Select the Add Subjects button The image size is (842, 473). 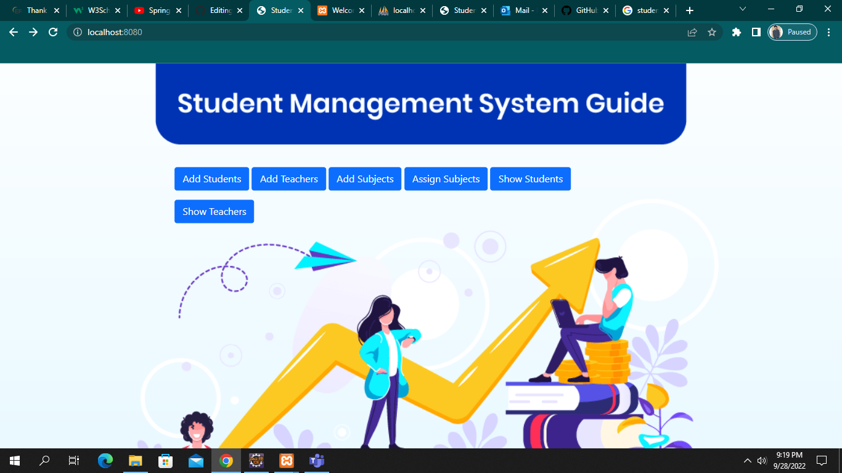pyautogui.click(x=365, y=179)
